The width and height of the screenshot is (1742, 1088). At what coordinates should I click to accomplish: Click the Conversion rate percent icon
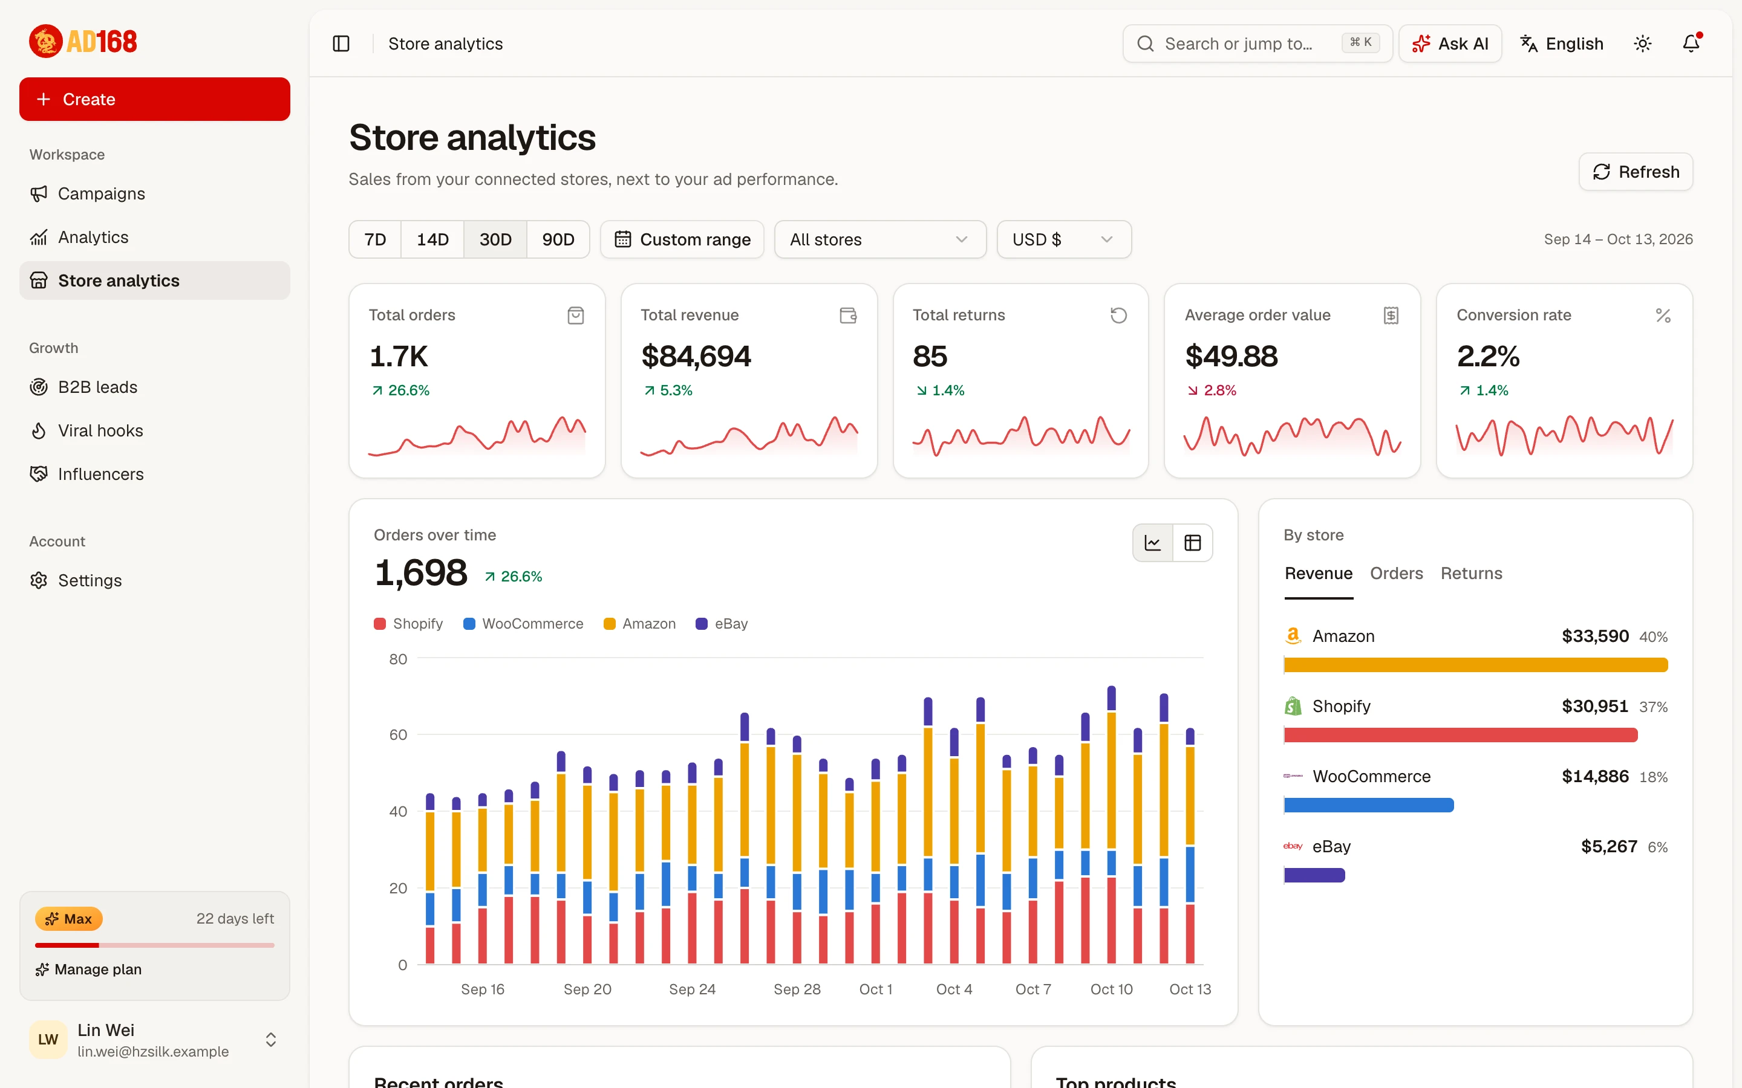coord(1663,315)
